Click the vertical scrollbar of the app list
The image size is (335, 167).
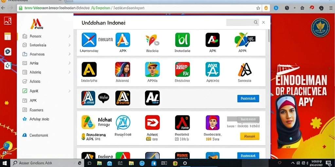(x=269, y=36)
